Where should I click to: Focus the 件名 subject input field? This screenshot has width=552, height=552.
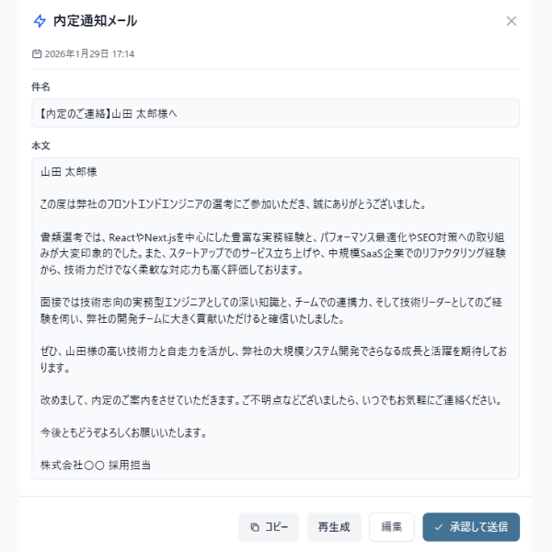pos(275,113)
